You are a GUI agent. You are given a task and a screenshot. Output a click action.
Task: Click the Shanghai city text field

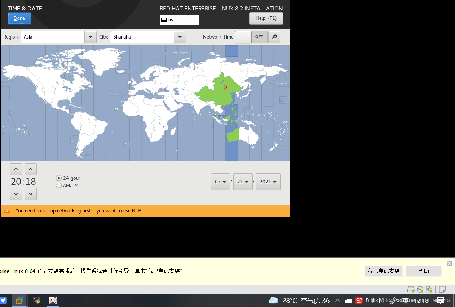point(142,37)
